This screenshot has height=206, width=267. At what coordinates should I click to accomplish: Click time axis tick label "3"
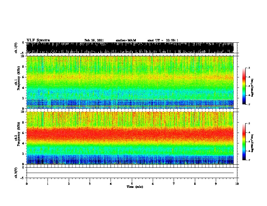[x=90, y=184]
